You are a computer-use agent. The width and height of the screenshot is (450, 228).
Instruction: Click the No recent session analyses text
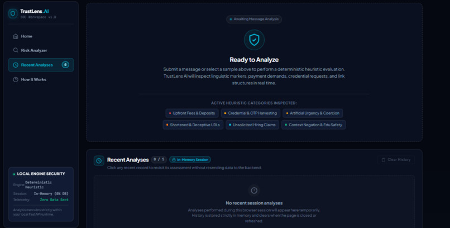click(254, 203)
